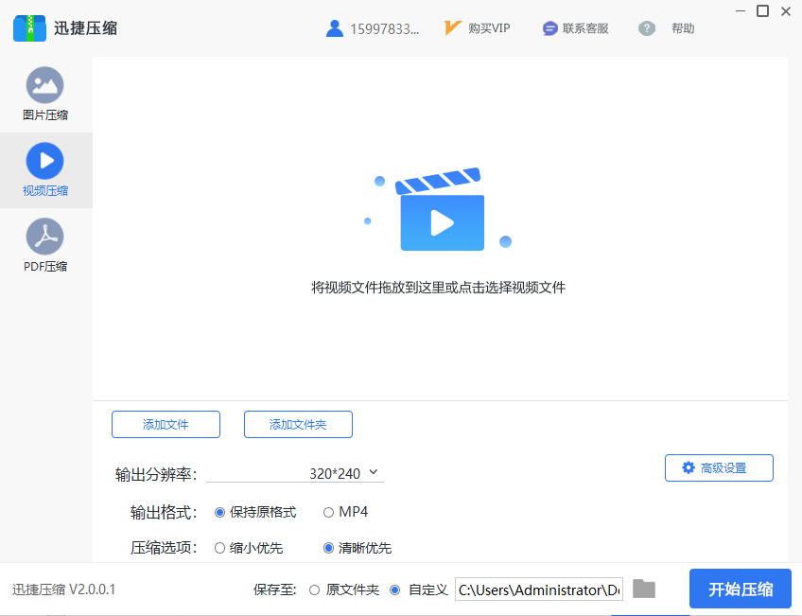The width and height of the screenshot is (802, 616).
Task: Click the 输出分辨率 label
Action: [155, 474]
